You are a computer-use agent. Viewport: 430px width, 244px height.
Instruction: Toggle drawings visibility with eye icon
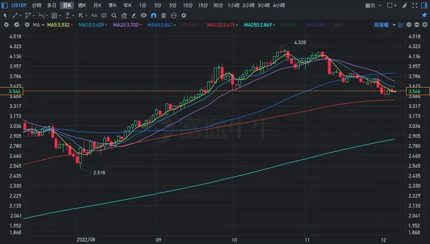coord(144,16)
